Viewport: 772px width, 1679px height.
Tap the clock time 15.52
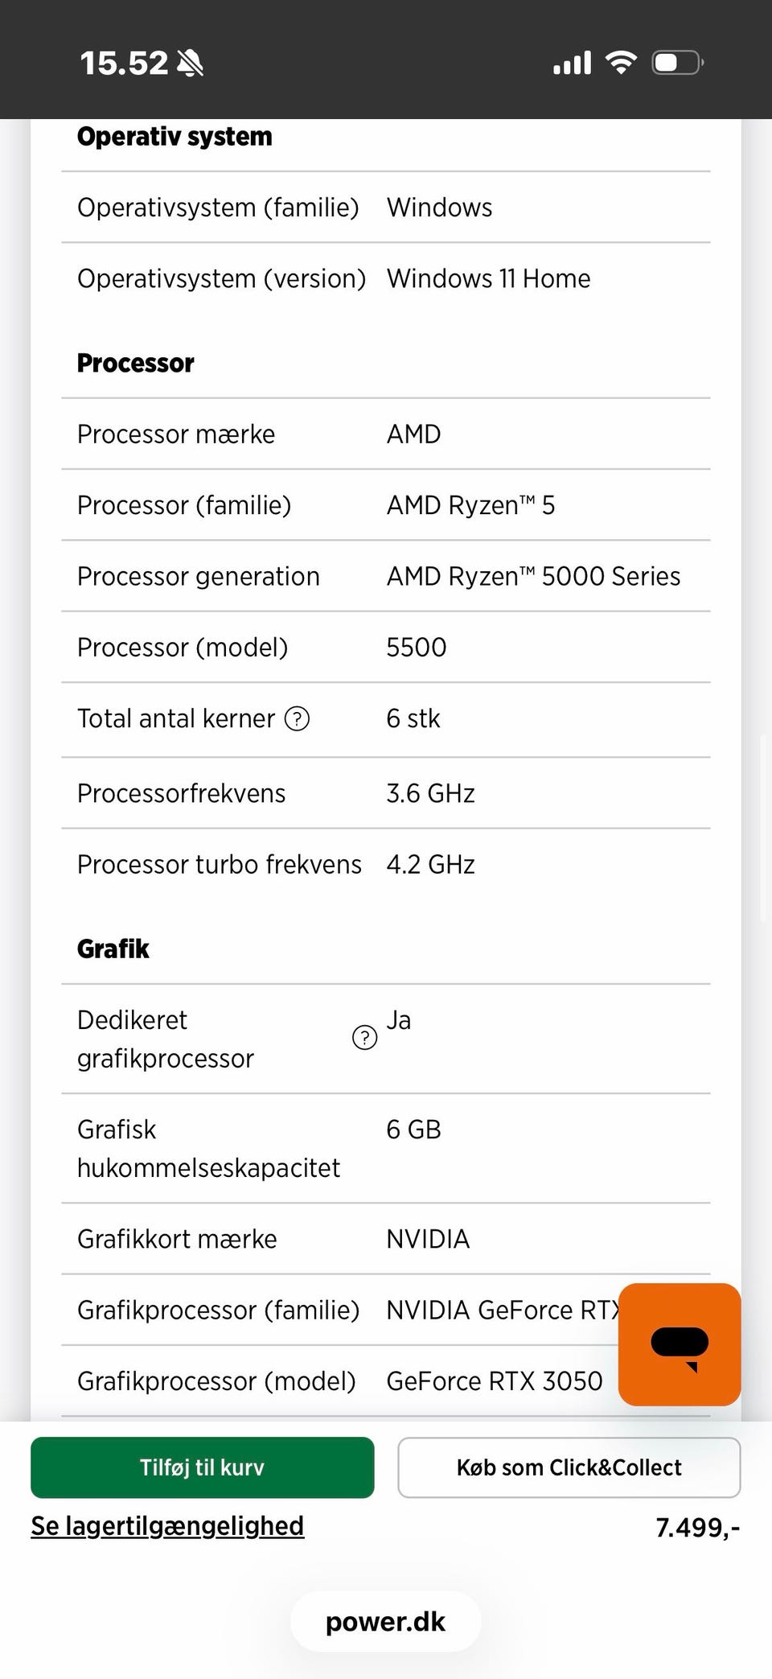coord(124,63)
